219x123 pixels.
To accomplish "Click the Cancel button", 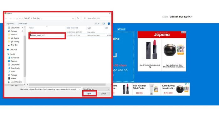I will (104, 94).
